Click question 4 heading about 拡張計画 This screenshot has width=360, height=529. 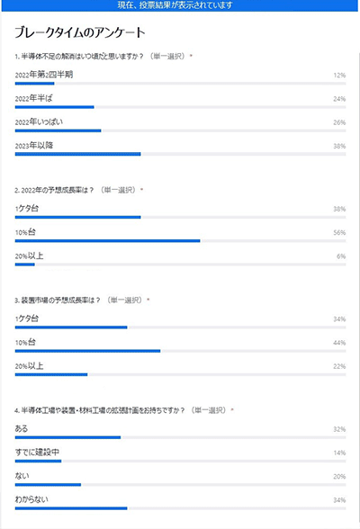click(x=124, y=410)
